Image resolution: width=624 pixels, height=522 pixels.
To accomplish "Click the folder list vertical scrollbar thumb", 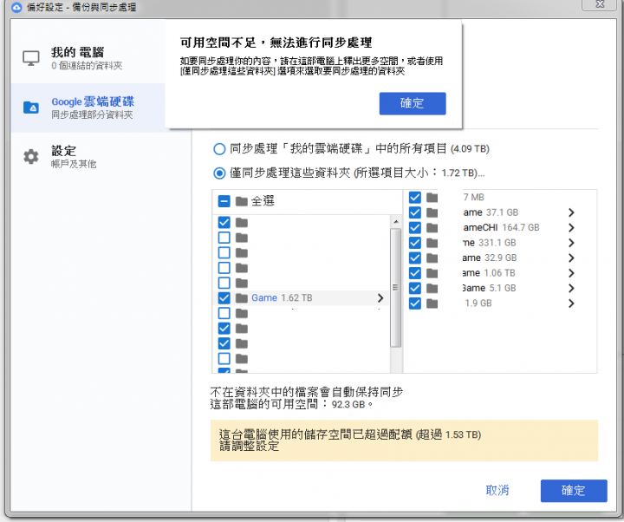I will (395, 288).
